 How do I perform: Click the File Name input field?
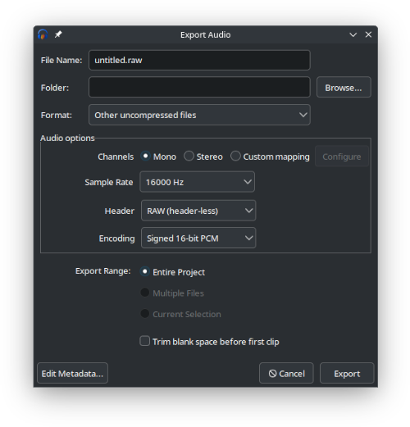pyautogui.click(x=199, y=60)
